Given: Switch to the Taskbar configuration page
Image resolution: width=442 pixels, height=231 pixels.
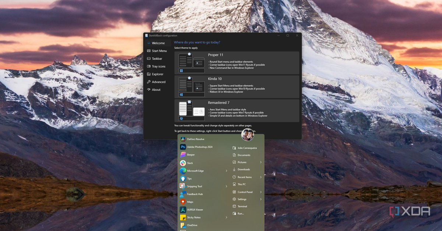Looking at the screenshot, I should pyautogui.click(x=157, y=59).
